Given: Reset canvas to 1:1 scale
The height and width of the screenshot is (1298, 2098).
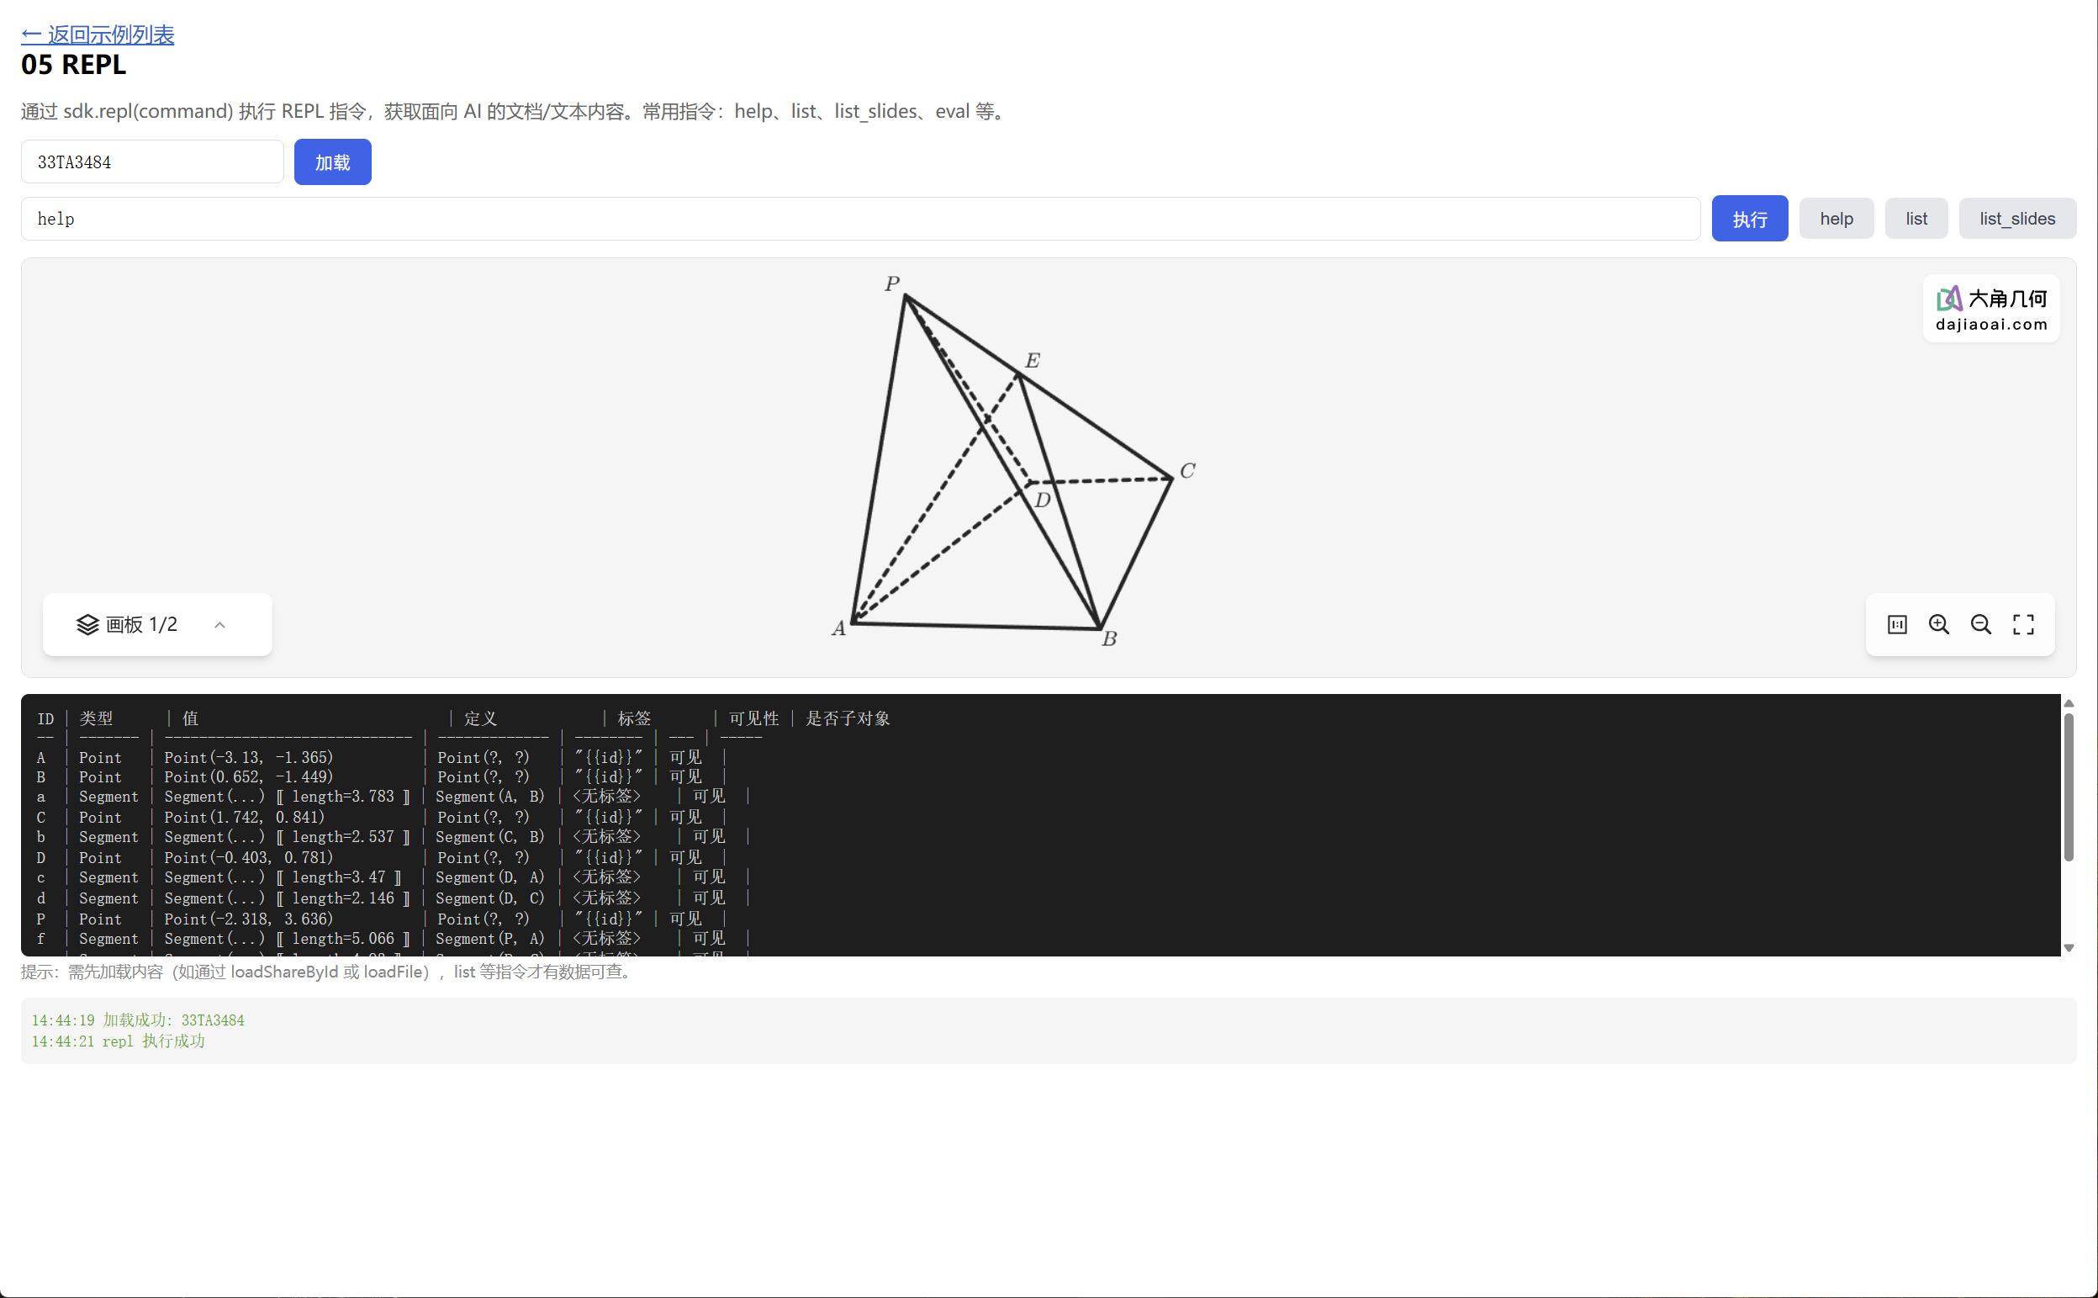Looking at the screenshot, I should tap(1896, 625).
